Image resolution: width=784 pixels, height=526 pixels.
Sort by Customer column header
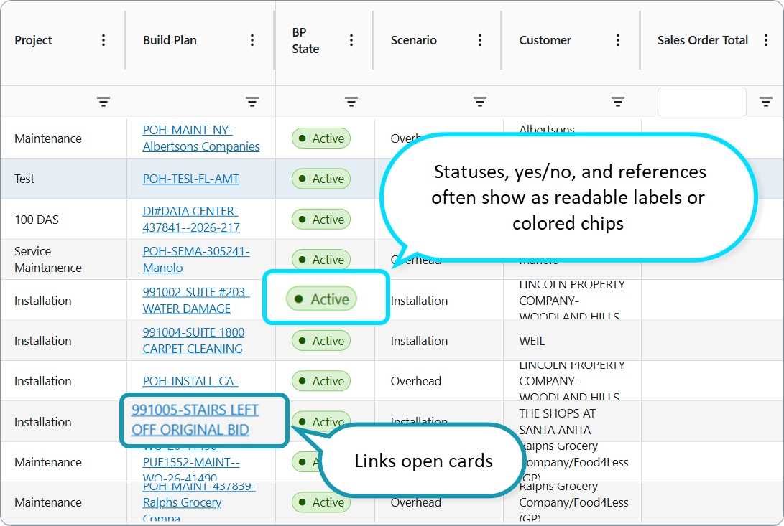[x=545, y=40]
